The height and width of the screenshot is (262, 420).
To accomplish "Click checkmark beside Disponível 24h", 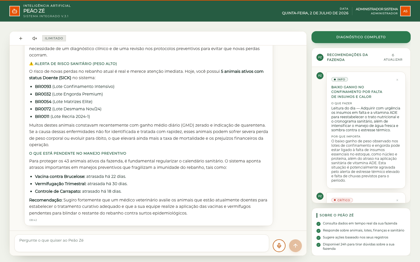I will click(x=318, y=245).
